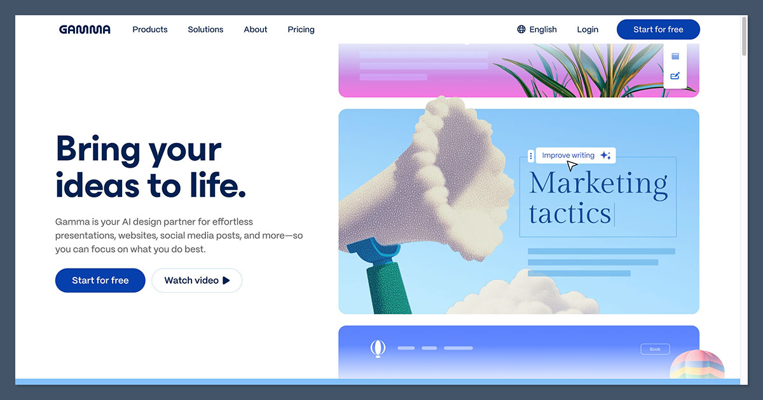Image resolution: width=763 pixels, height=400 pixels.
Task: Click the hot air balloon icon in blue card
Action: point(378,348)
